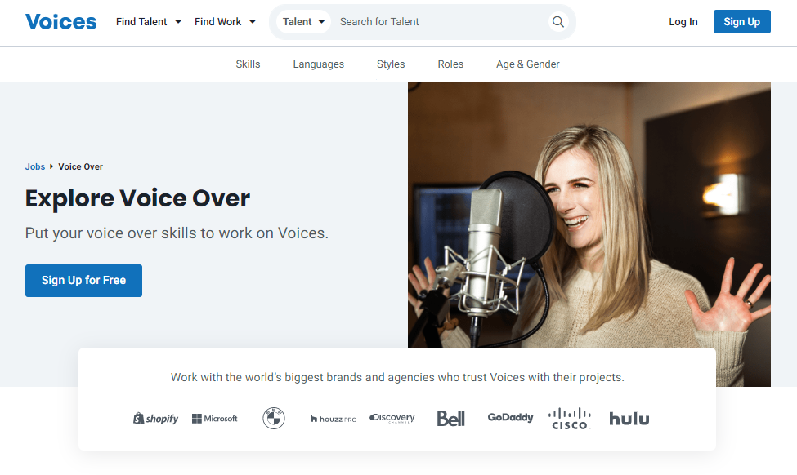
Task: Expand the Find Talent dropdown
Action: (149, 22)
